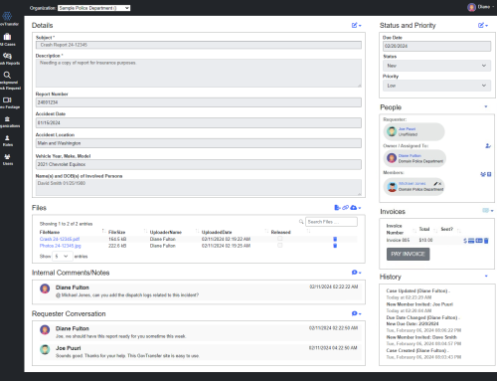This screenshot has height=381, width=497.
Task: Click the Report Number field
Action: point(199,102)
